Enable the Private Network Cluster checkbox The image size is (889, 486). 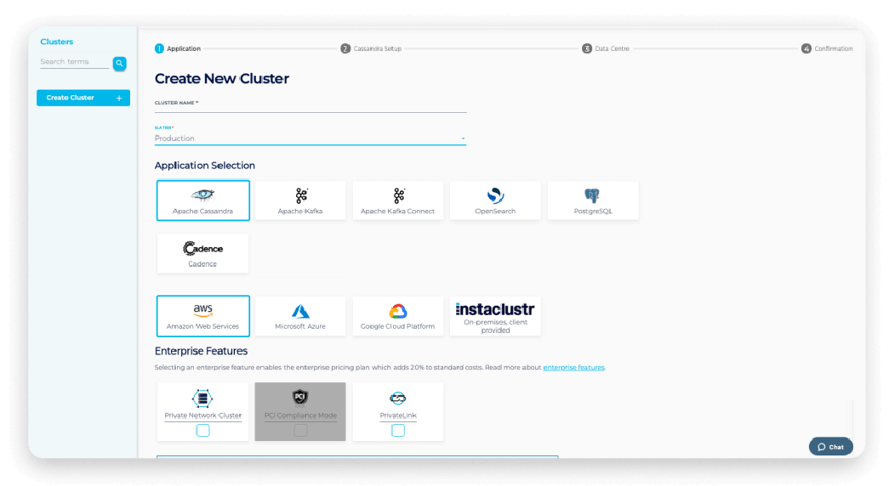point(202,431)
